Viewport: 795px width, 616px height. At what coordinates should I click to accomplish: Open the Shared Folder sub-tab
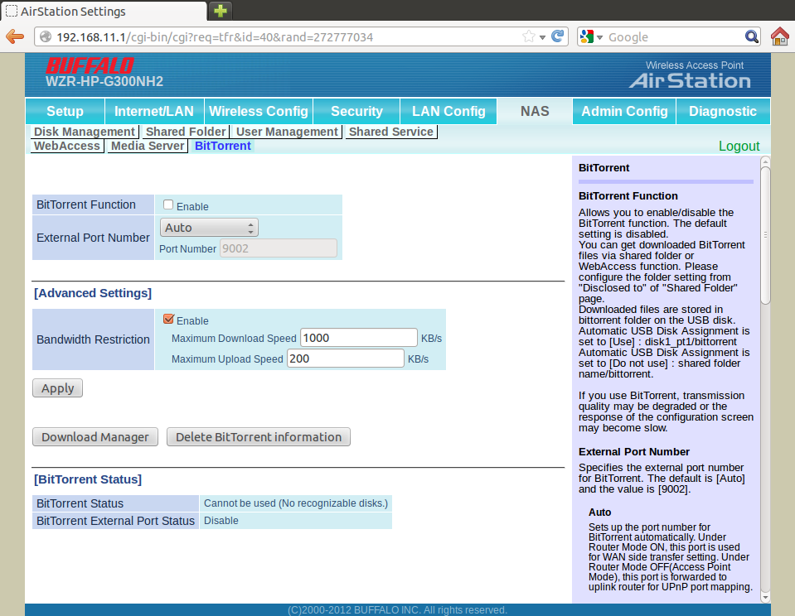(185, 132)
